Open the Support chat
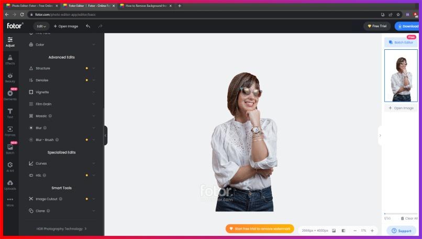This screenshot has height=239, width=422. click(x=401, y=231)
